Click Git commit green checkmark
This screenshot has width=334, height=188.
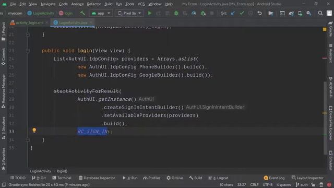click(x=242, y=13)
